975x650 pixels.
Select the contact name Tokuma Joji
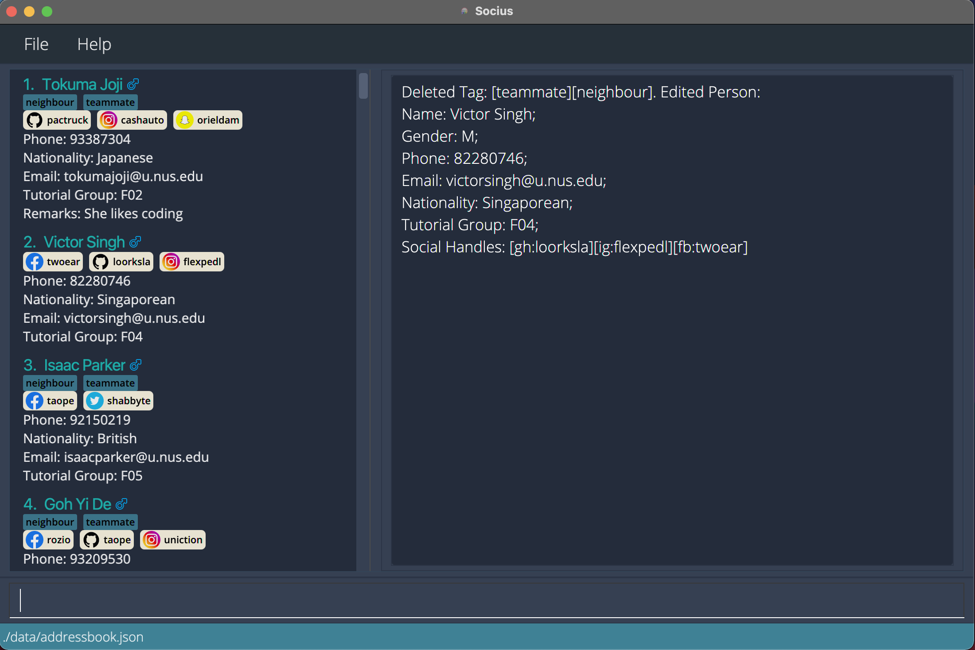(82, 84)
